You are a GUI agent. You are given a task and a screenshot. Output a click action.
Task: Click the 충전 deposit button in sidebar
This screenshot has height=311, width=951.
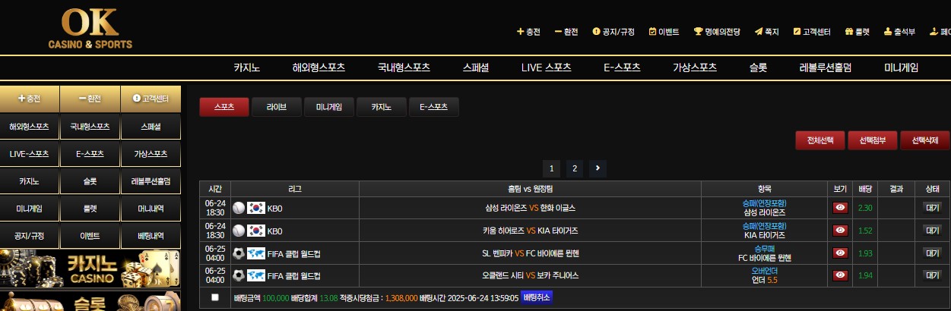pyautogui.click(x=29, y=99)
